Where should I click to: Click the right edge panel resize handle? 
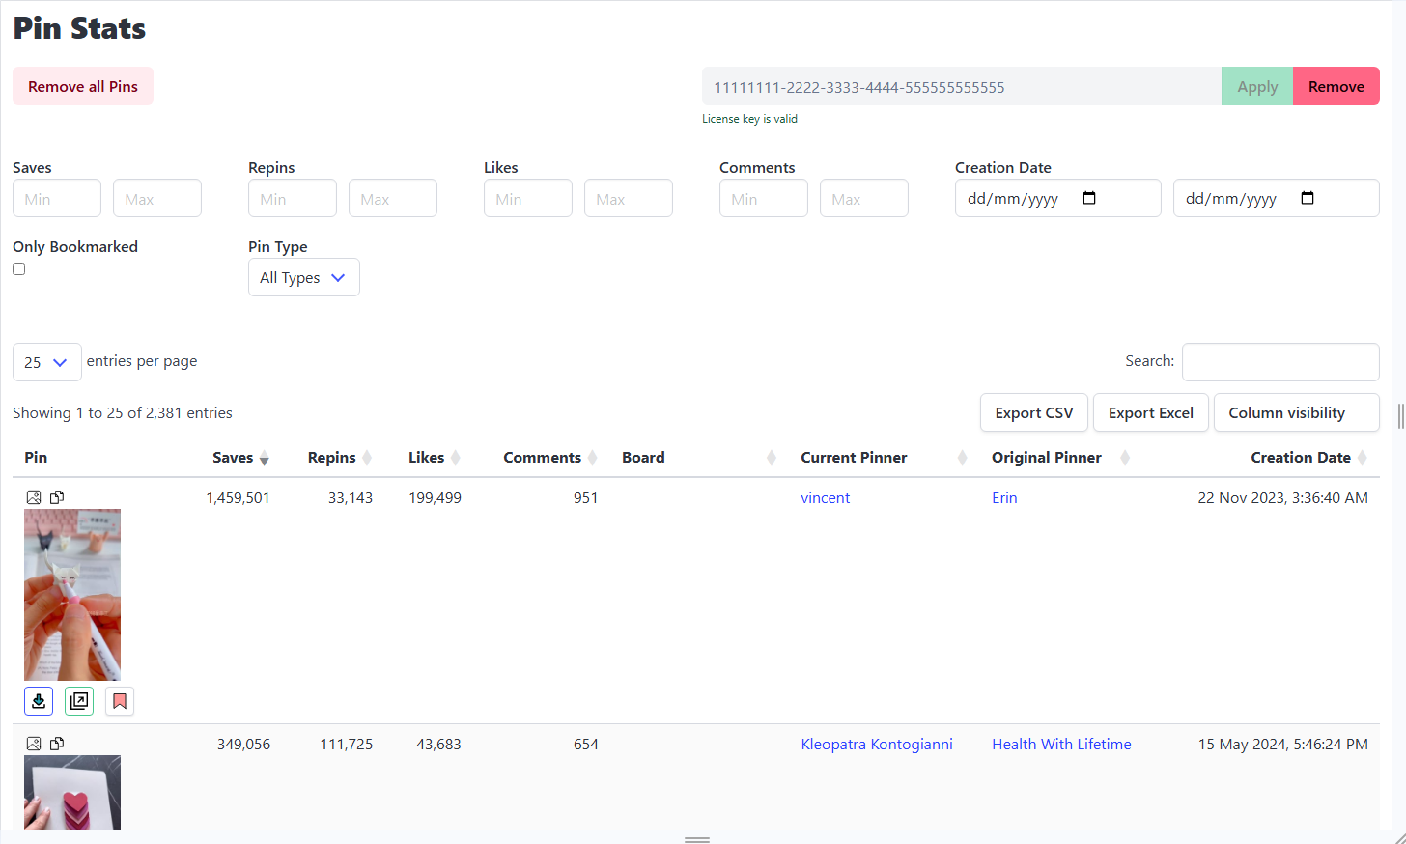tap(1400, 416)
